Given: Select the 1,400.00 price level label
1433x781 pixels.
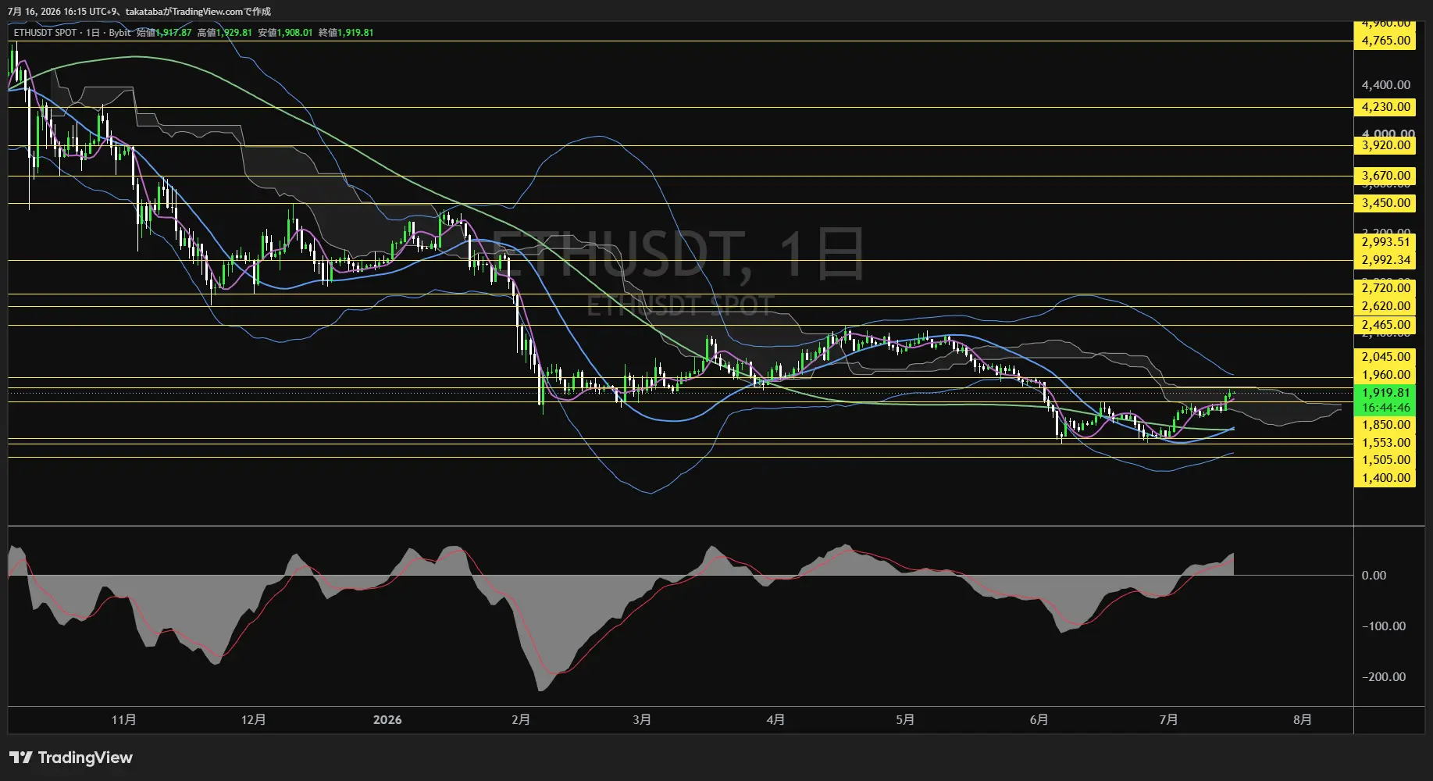Looking at the screenshot, I should pyautogui.click(x=1385, y=478).
